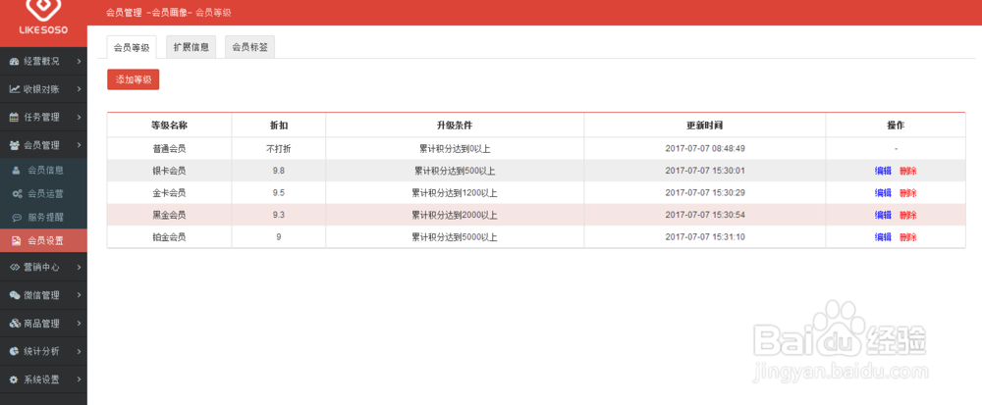Screen dimensions: 982x405
Task: Click timestamp 2017-07-07 08:48:49
Action: (705, 149)
